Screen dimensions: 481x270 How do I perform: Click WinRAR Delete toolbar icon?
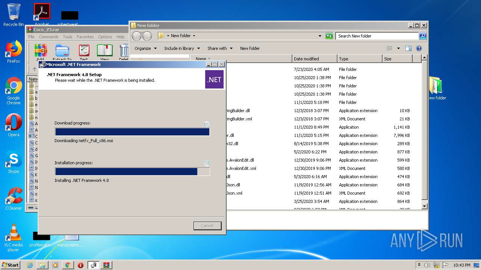pos(124,52)
